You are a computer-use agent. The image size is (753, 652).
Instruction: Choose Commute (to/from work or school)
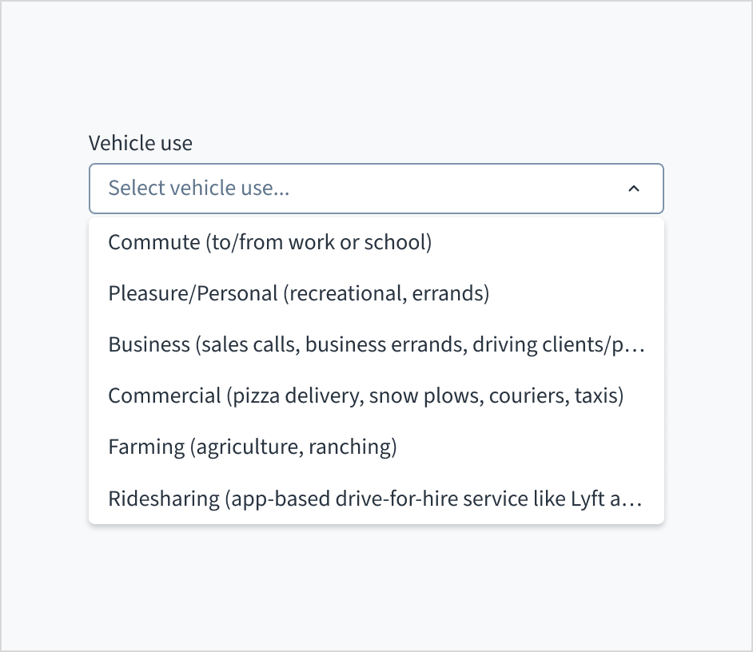point(270,242)
